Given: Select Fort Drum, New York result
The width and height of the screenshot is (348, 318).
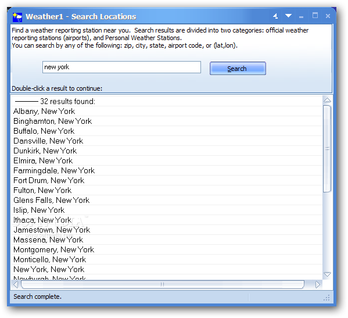Looking at the screenshot, I should 167,180.
